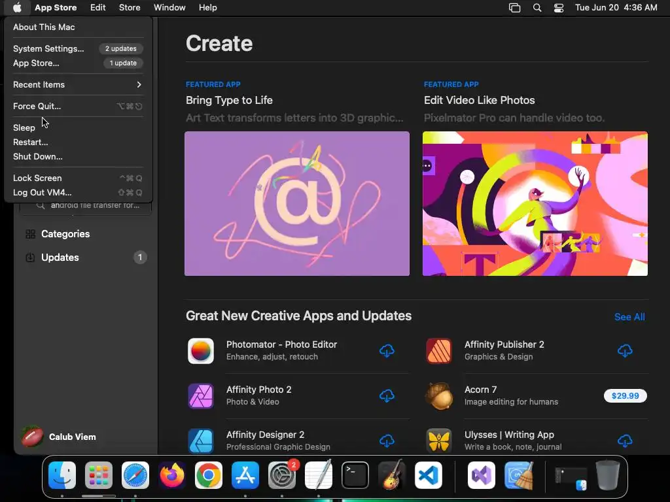
Task: Download Affinity Publisher 2 via cloud icon
Action: pos(625,351)
